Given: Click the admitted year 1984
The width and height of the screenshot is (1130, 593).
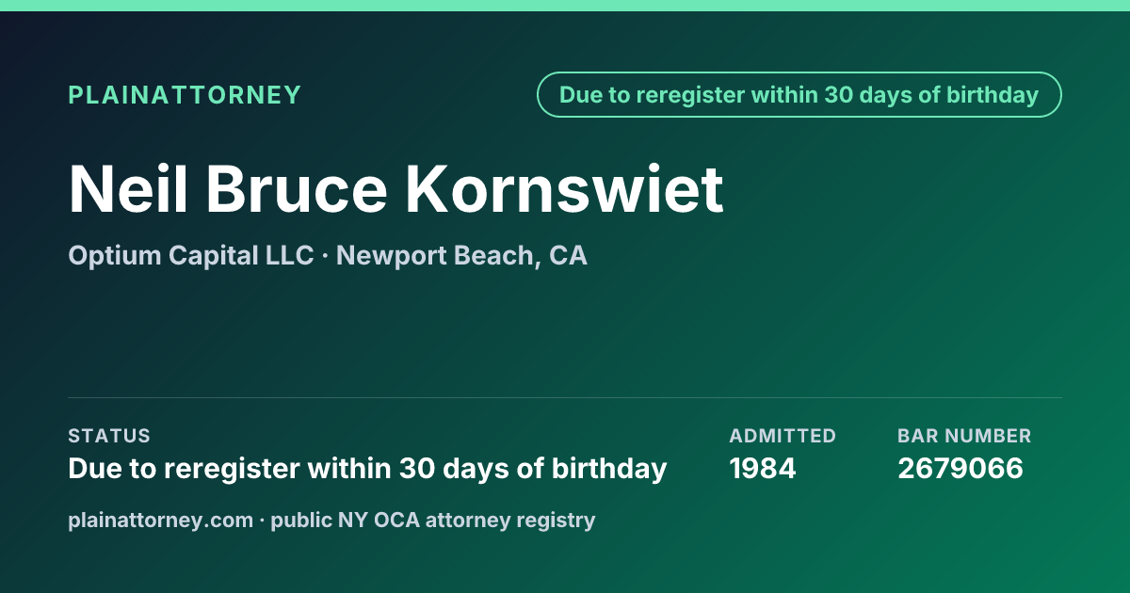Looking at the screenshot, I should [763, 468].
